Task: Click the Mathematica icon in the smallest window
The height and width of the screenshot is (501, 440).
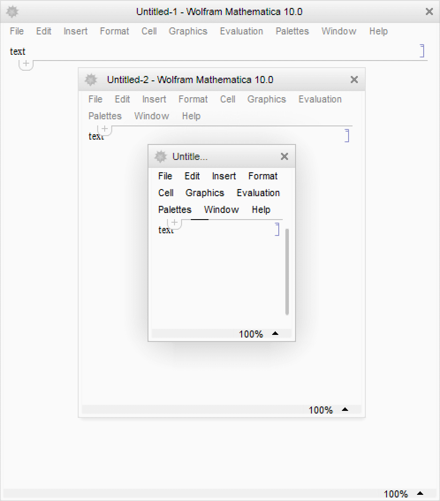Action: [160, 156]
